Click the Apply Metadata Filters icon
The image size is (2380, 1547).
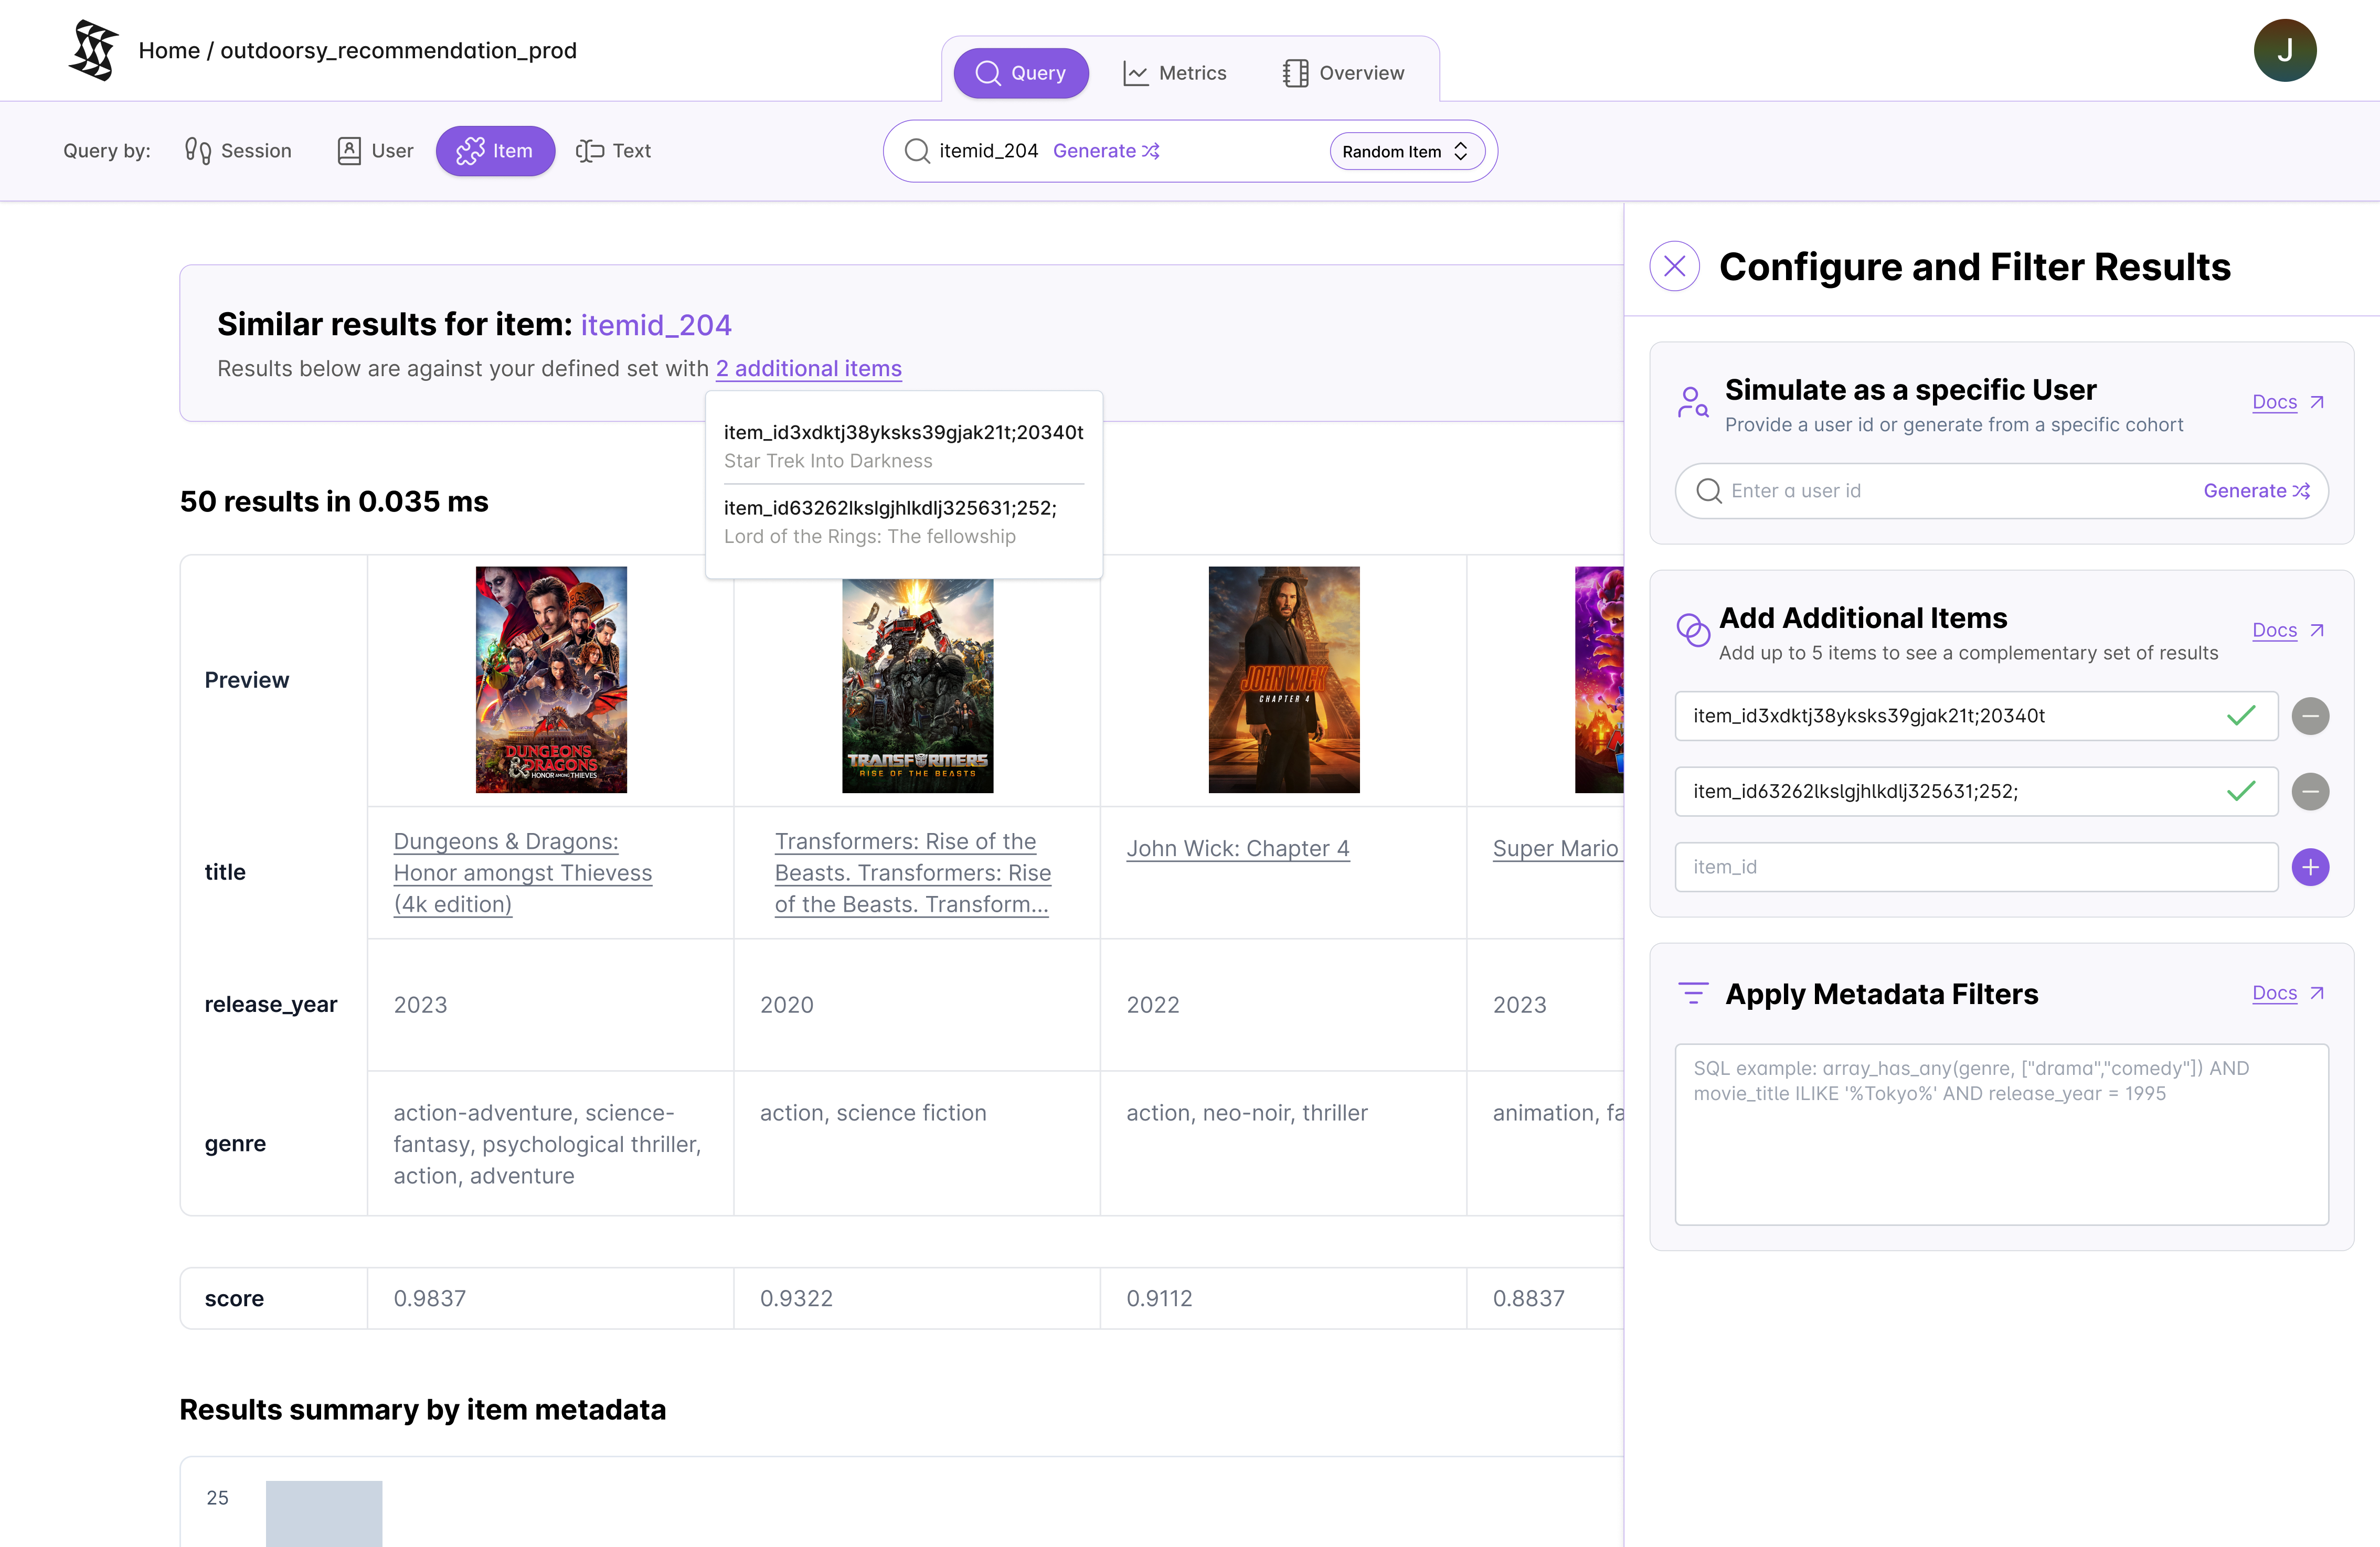point(1693,993)
